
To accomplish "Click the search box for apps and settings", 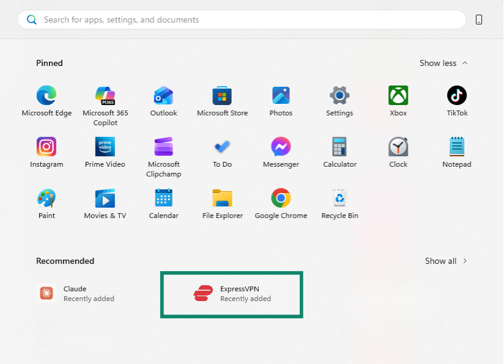I will (x=242, y=20).
